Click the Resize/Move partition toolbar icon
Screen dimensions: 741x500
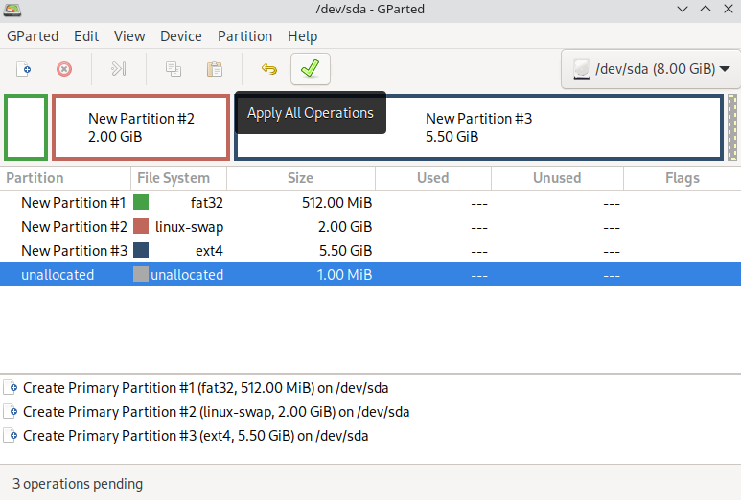[119, 69]
